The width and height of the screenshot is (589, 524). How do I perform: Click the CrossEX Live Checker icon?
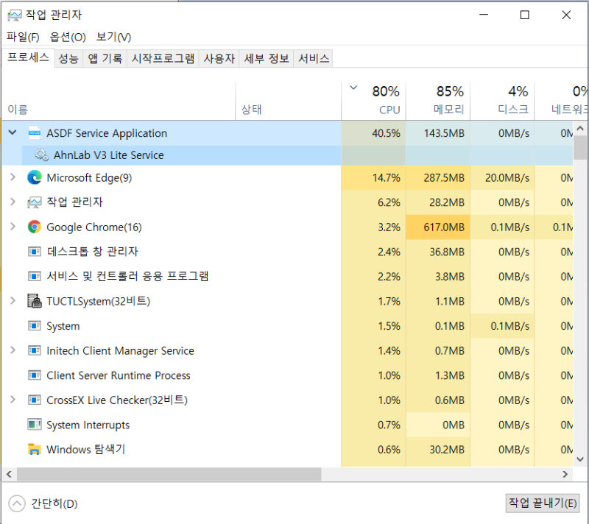tap(35, 400)
